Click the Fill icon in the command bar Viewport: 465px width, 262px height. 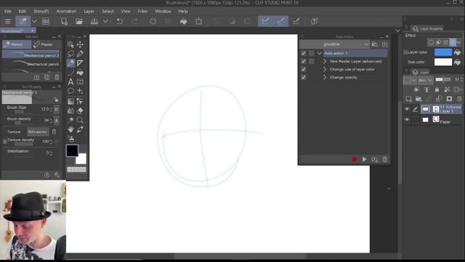tap(184, 21)
